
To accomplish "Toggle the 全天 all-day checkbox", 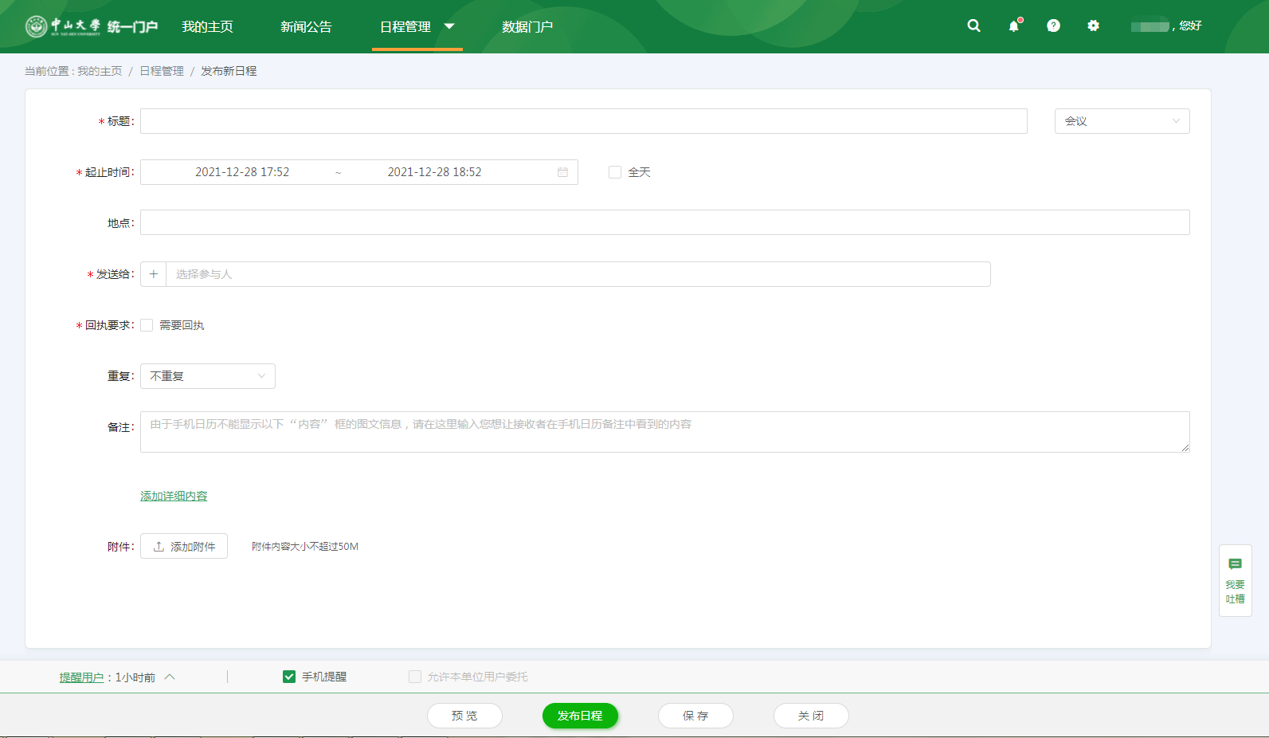I will (x=615, y=172).
